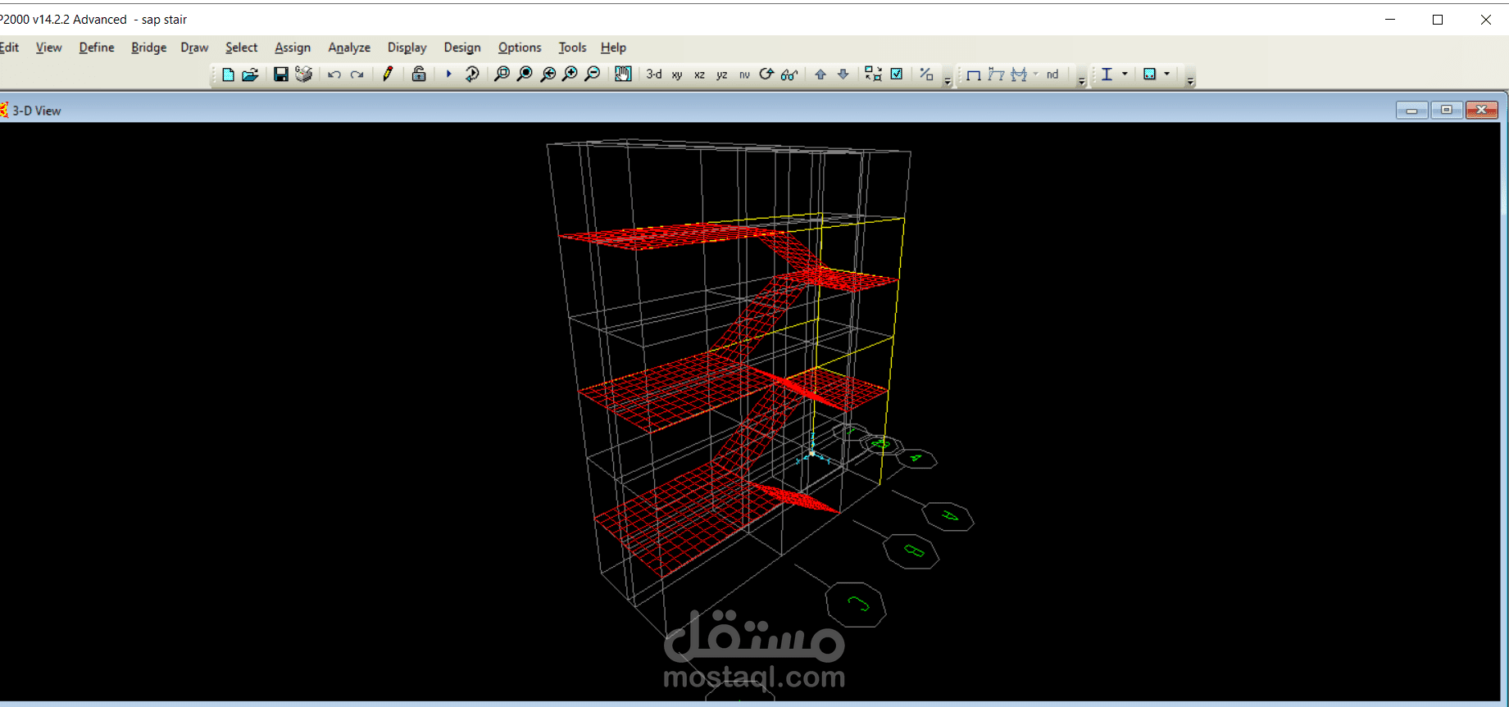Open the Bridge menu
Viewport: 1509px width, 707px height.
click(x=149, y=48)
